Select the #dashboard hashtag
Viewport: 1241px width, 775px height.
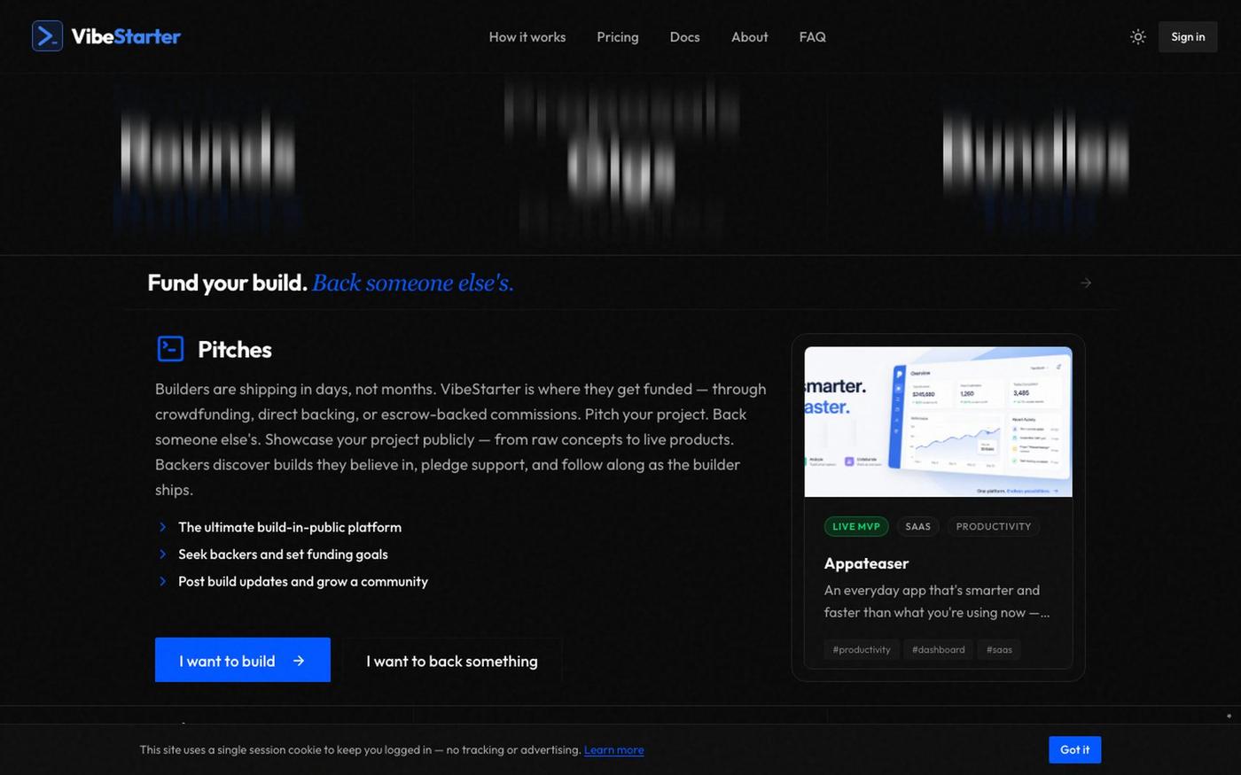(938, 649)
